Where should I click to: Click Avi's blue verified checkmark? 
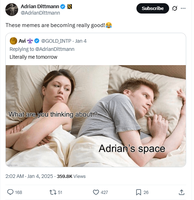click(37, 41)
